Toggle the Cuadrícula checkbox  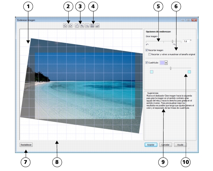(x=147, y=63)
